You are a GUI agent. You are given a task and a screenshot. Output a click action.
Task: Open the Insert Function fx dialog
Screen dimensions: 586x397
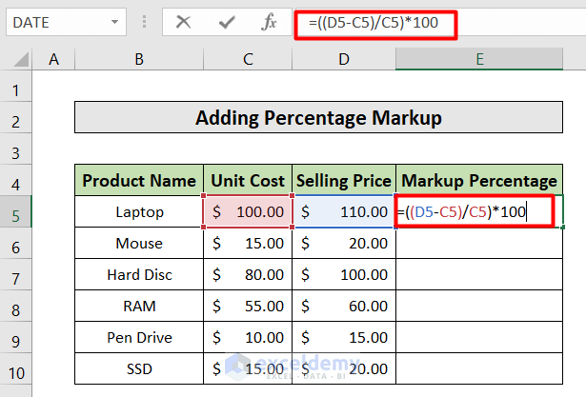[x=270, y=21]
